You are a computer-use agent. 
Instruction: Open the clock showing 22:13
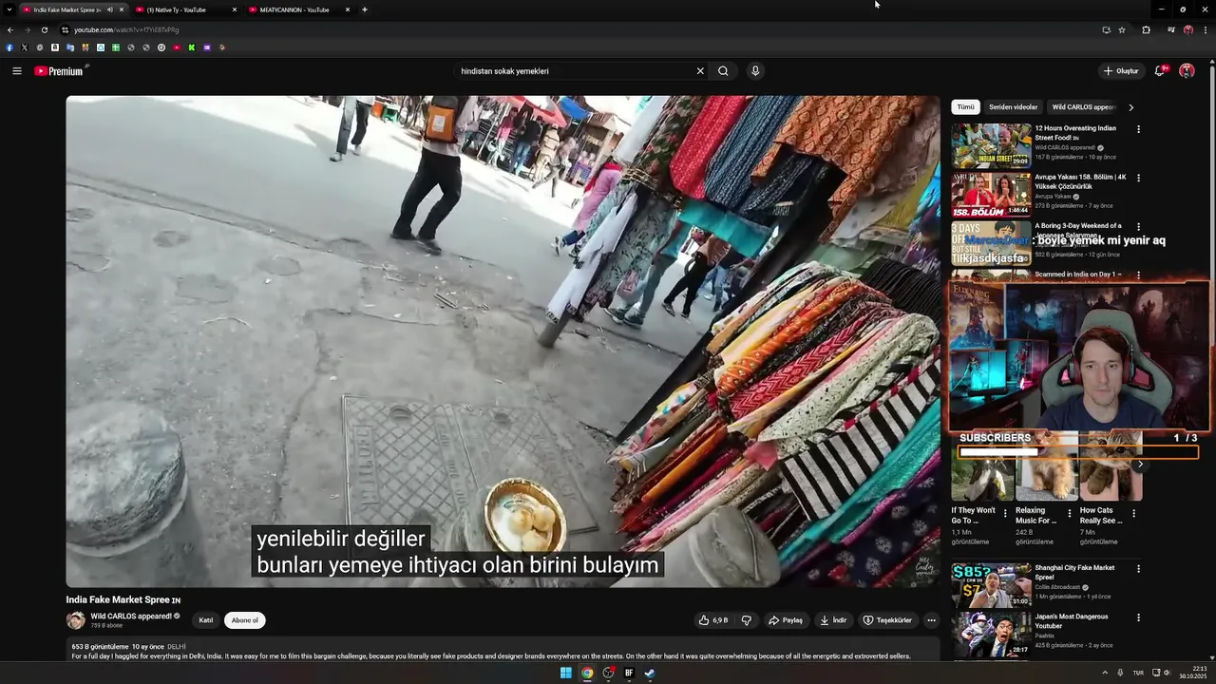coord(1193,673)
